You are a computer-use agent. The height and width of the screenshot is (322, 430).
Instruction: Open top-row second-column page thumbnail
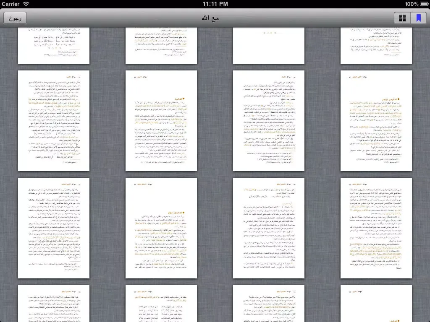161,45
